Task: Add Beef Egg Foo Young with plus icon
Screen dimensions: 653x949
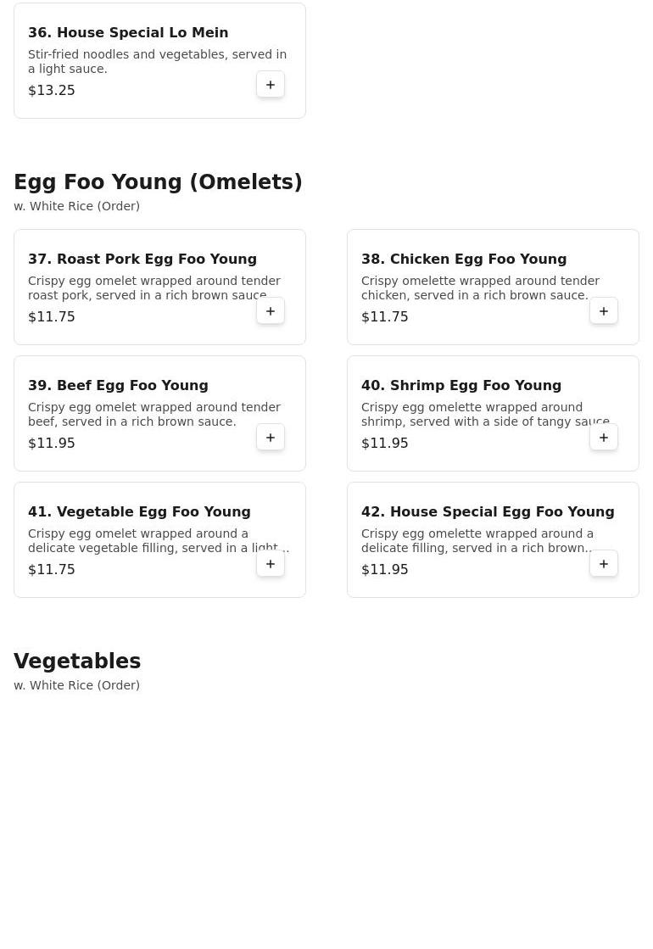Action: tap(271, 438)
